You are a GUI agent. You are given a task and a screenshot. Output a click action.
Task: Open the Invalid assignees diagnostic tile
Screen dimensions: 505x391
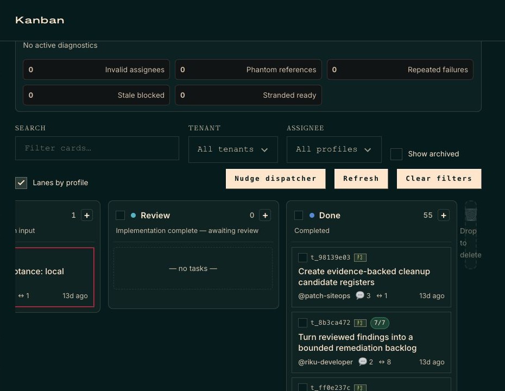click(96, 70)
